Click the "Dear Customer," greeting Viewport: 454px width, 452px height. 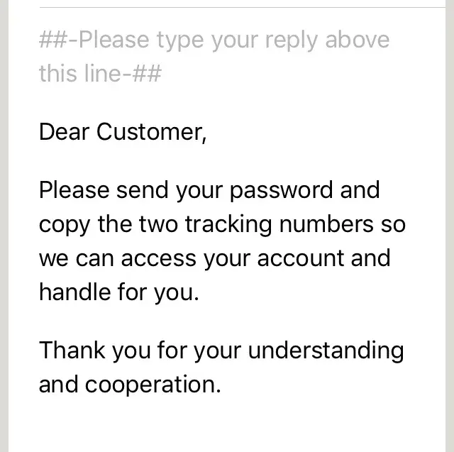pyautogui.click(x=123, y=132)
